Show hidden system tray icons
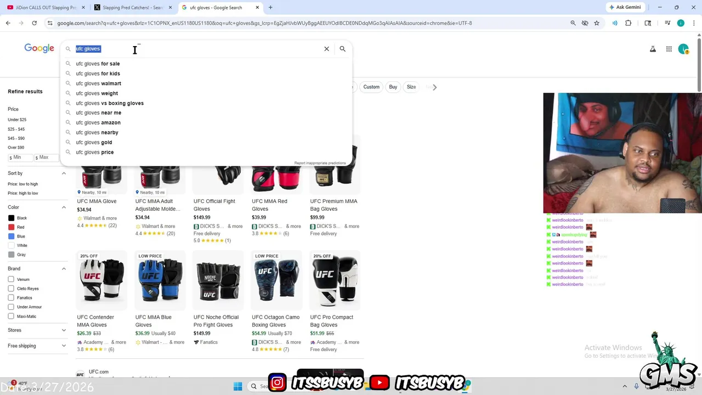 pos(625,386)
